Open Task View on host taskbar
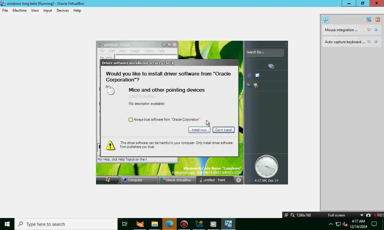The width and height of the screenshot is (384, 230). click(125, 224)
